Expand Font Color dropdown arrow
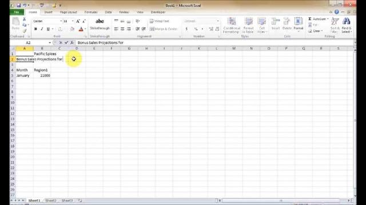366x205 pixels. pyautogui.click(x=85, y=29)
